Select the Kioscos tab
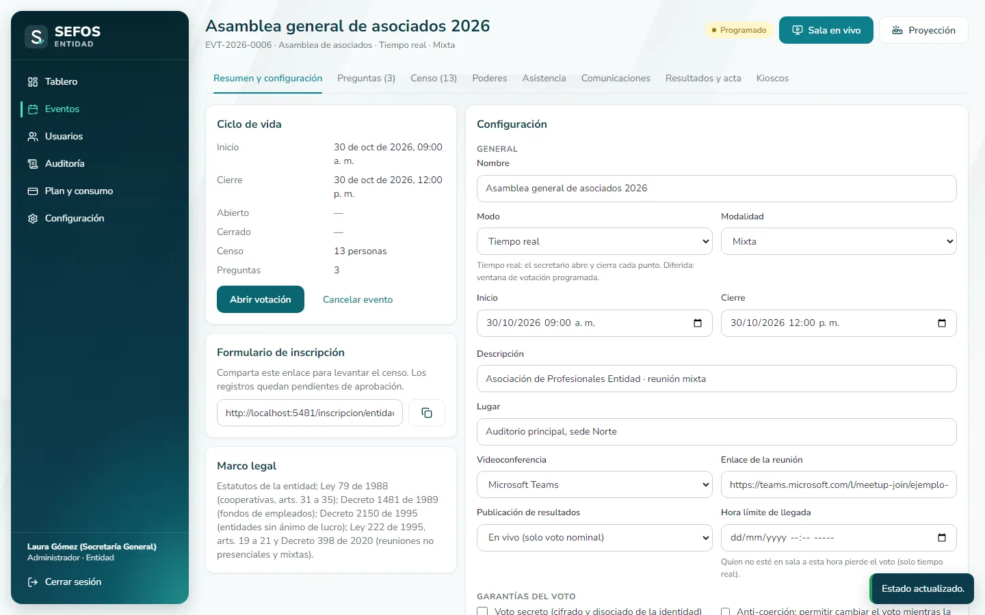Screen dimensions: 985x615 (x=772, y=79)
